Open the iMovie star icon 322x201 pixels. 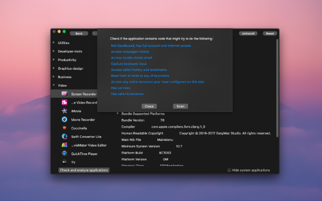(x=64, y=111)
